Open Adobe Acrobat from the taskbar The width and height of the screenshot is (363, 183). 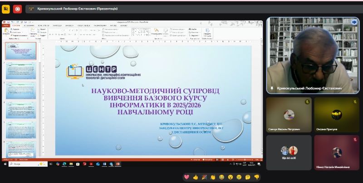tap(91, 164)
